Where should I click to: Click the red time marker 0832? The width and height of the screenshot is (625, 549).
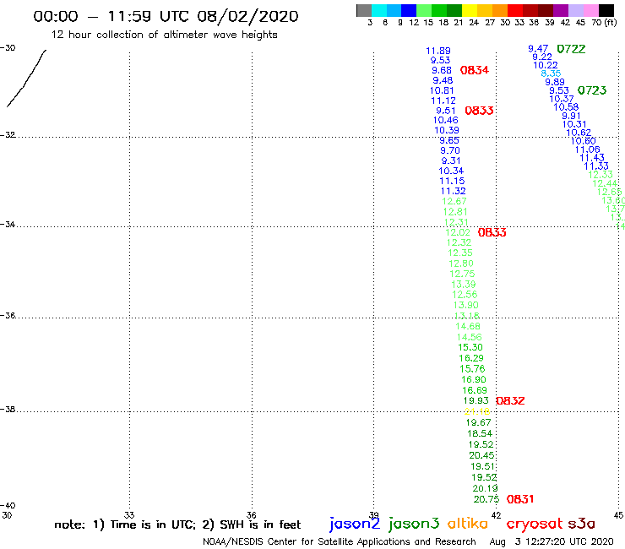click(x=510, y=400)
